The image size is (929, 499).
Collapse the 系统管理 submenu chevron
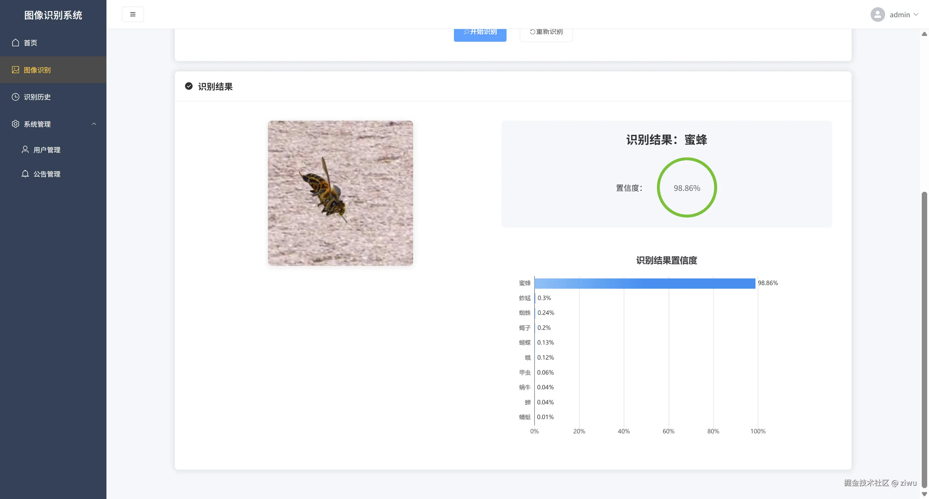coord(94,124)
